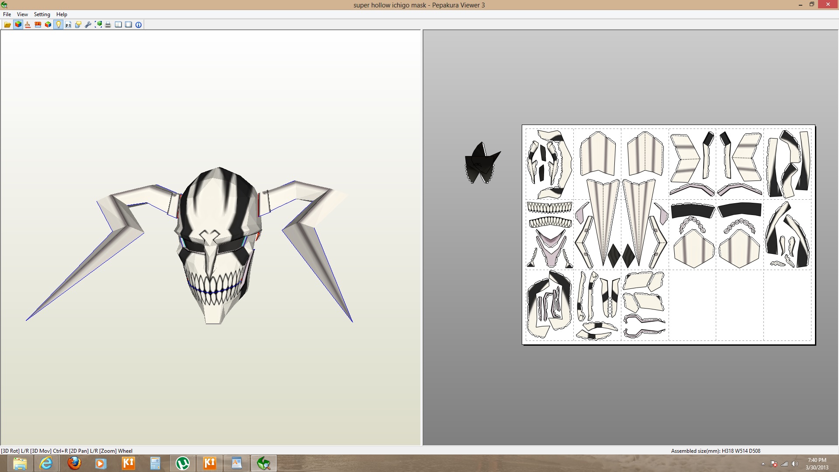This screenshot has height=472, width=839.
Task: Click the yellow speech bubble icon
Action: tap(78, 25)
